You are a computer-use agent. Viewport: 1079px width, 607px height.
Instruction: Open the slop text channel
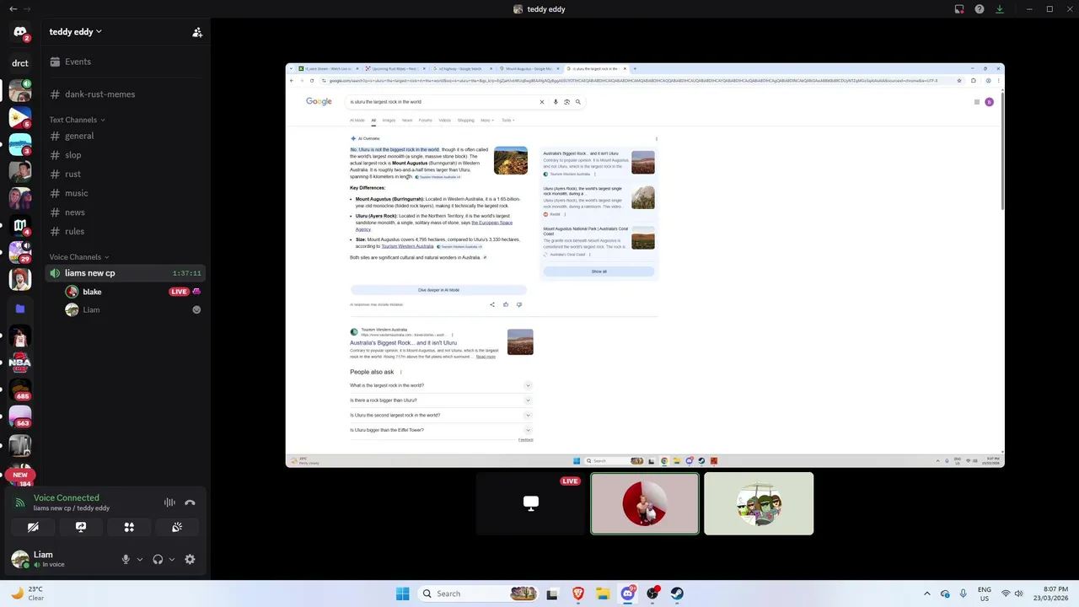pos(125,155)
